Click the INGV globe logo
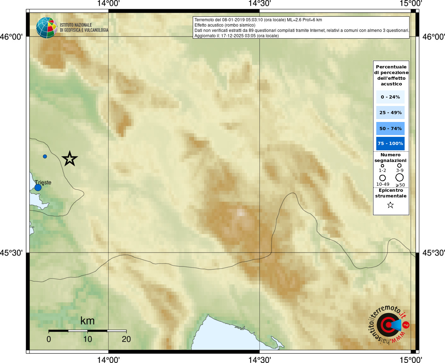445x363 pixels. point(46,28)
